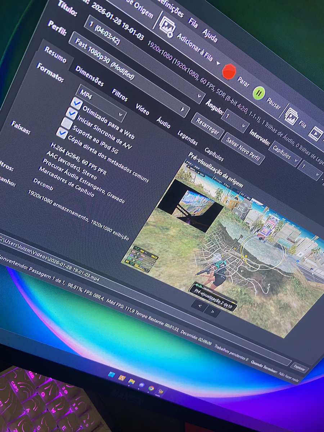The height and width of the screenshot is (432, 324).
Task: Open the Ajuda menu
Action: click(x=209, y=36)
